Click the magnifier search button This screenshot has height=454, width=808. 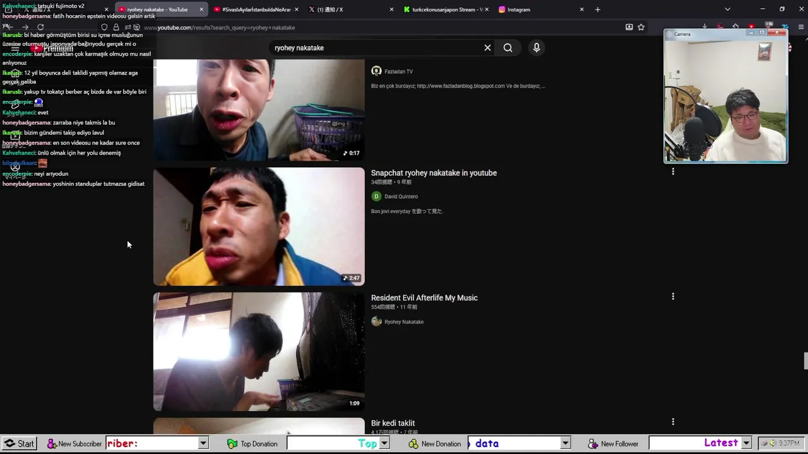508,48
